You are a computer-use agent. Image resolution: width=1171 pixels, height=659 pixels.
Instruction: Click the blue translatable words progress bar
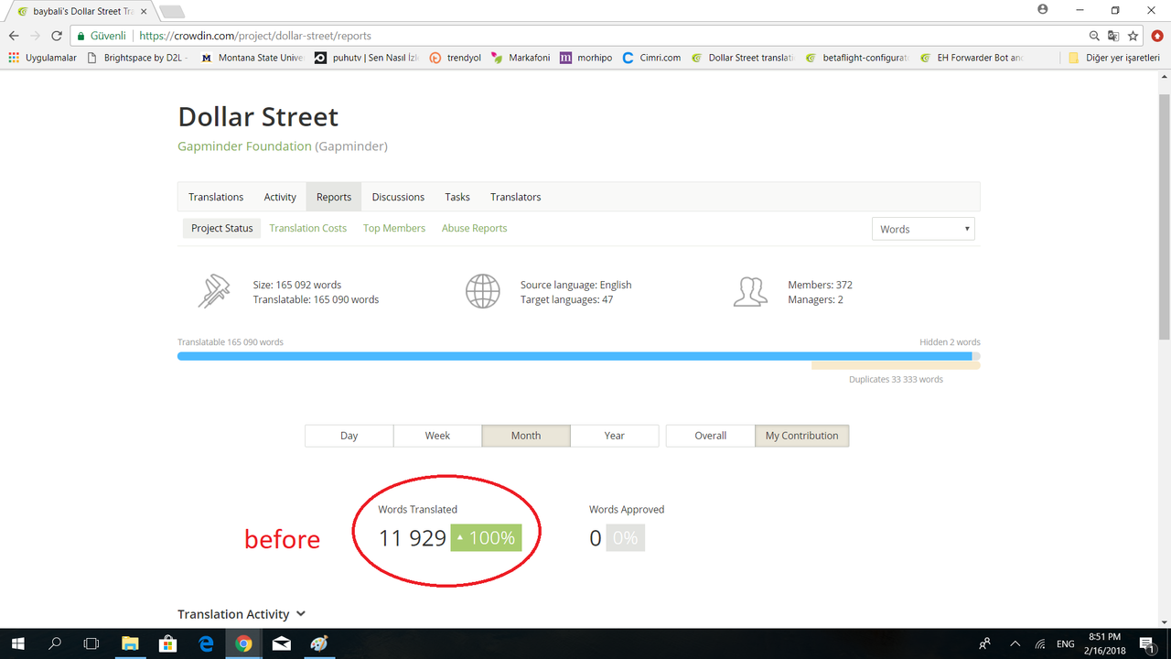coord(575,356)
